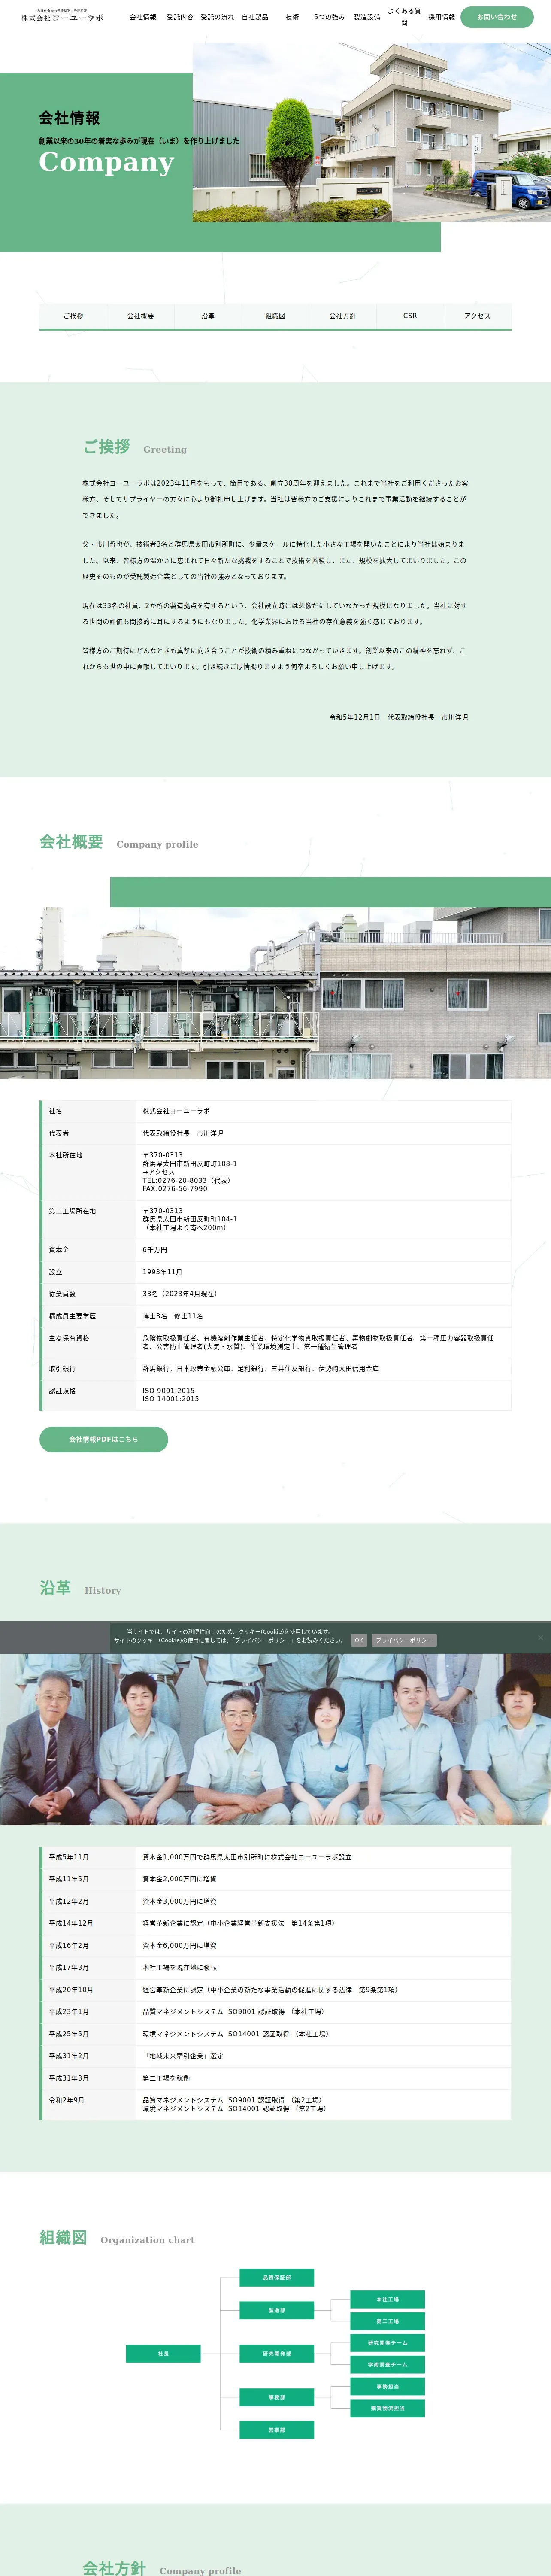Click the お問い合わせ button
Viewport: 551px width, 2576px height.
pos(497,17)
